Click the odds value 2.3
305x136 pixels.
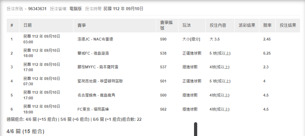[x=266, y=67]
